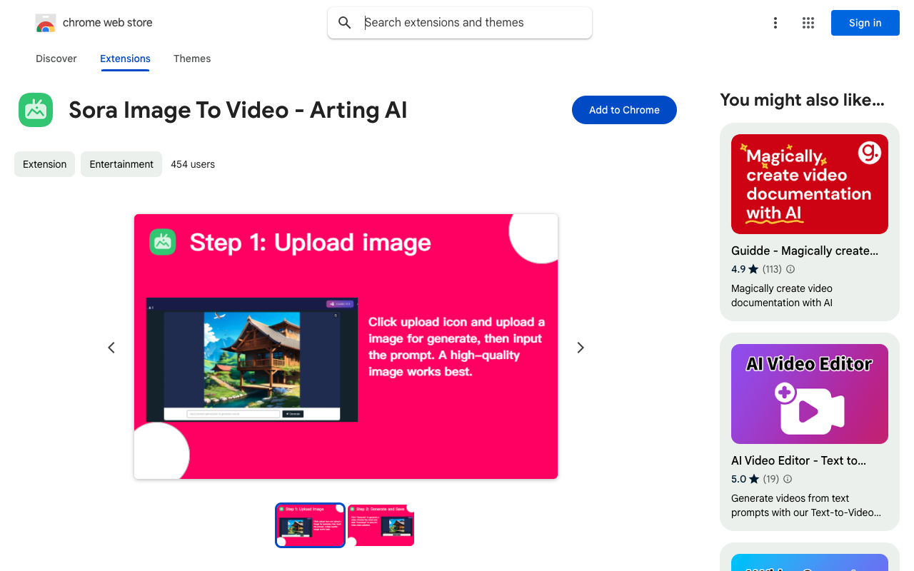Show previous screenshot with left arrow
The image size is (914, 571).
tap(111, 348)
